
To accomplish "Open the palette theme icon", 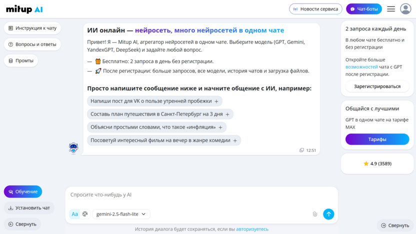I will [x=85, y=214].
